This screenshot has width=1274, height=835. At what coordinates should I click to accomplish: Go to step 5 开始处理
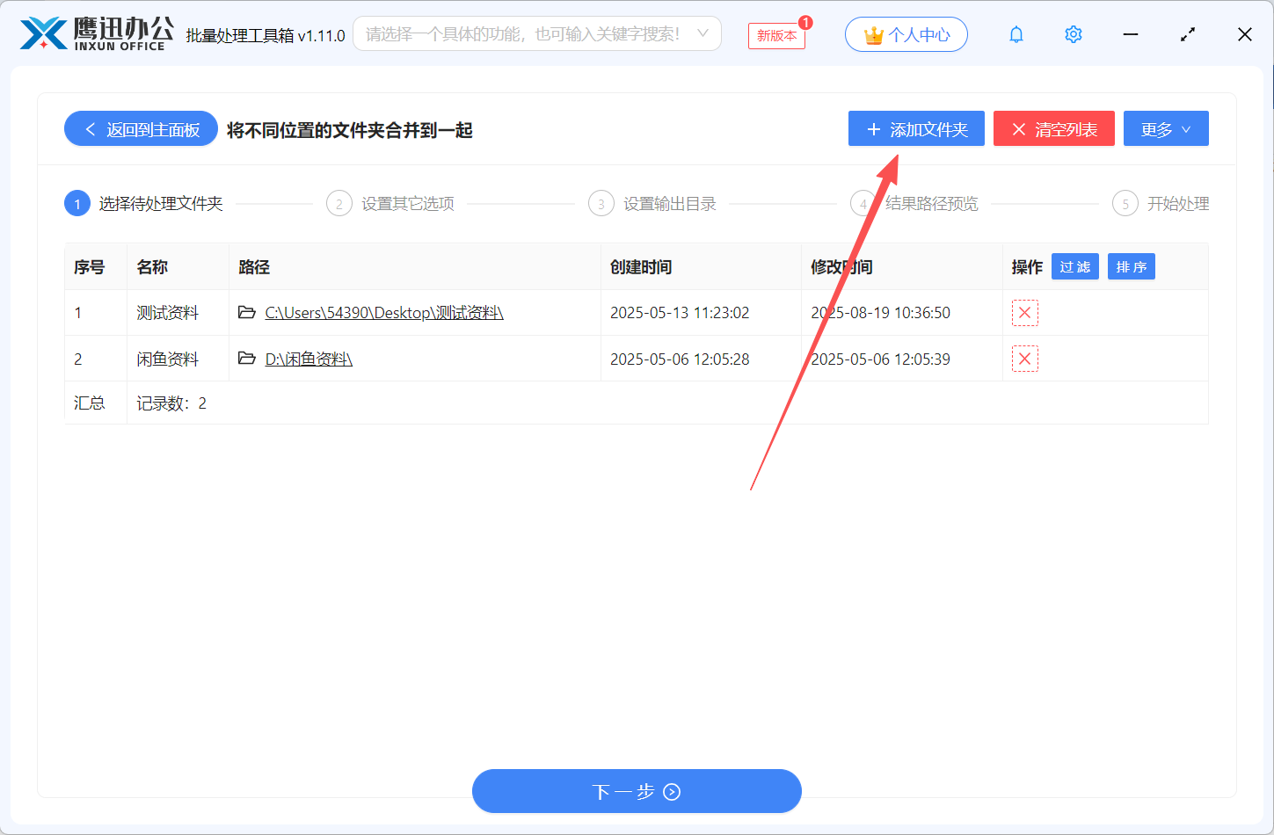1161,204
